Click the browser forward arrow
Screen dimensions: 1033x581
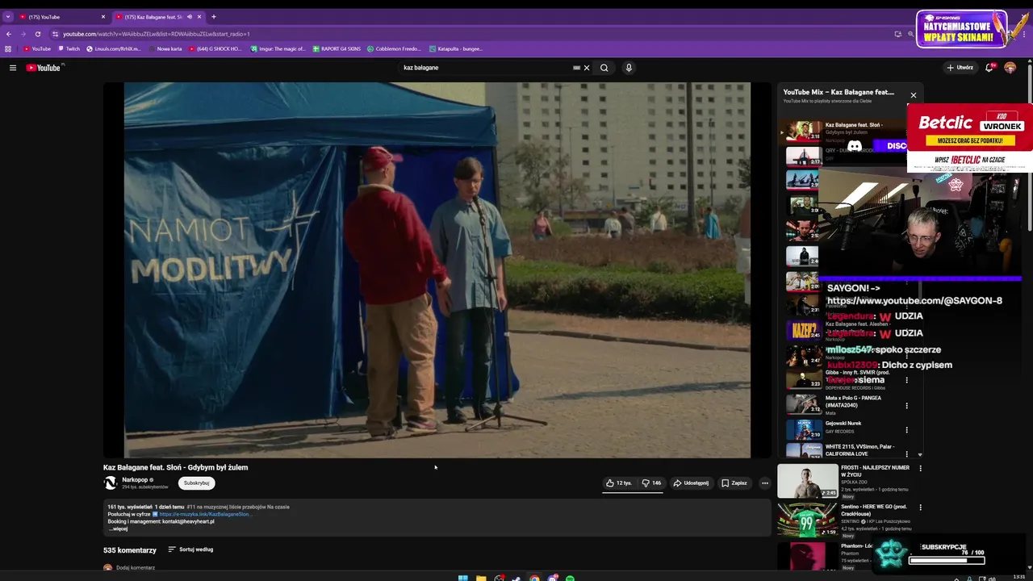tap(23, 34)
